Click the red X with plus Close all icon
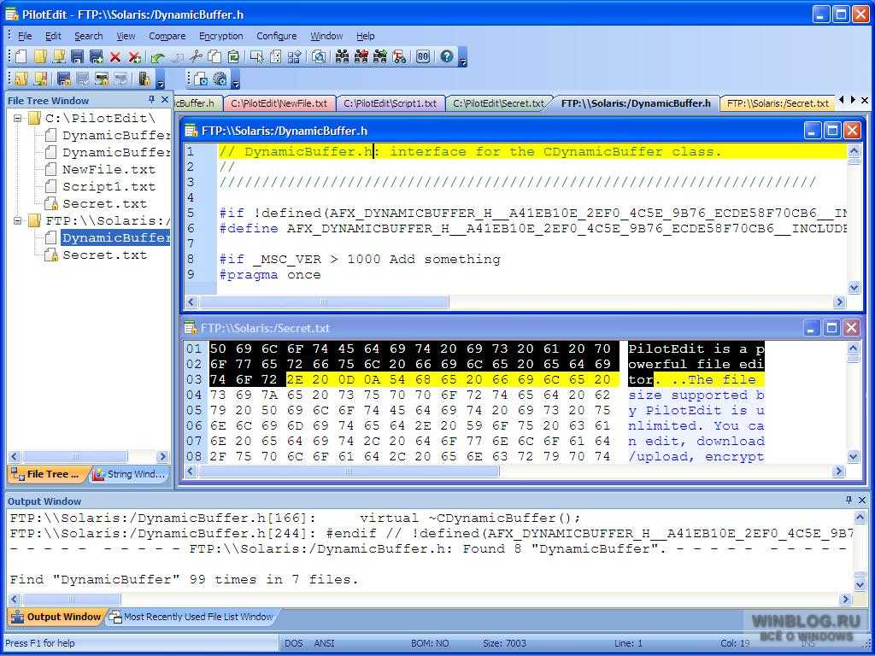This screenshot has width=875, height=656. point(134,56)
